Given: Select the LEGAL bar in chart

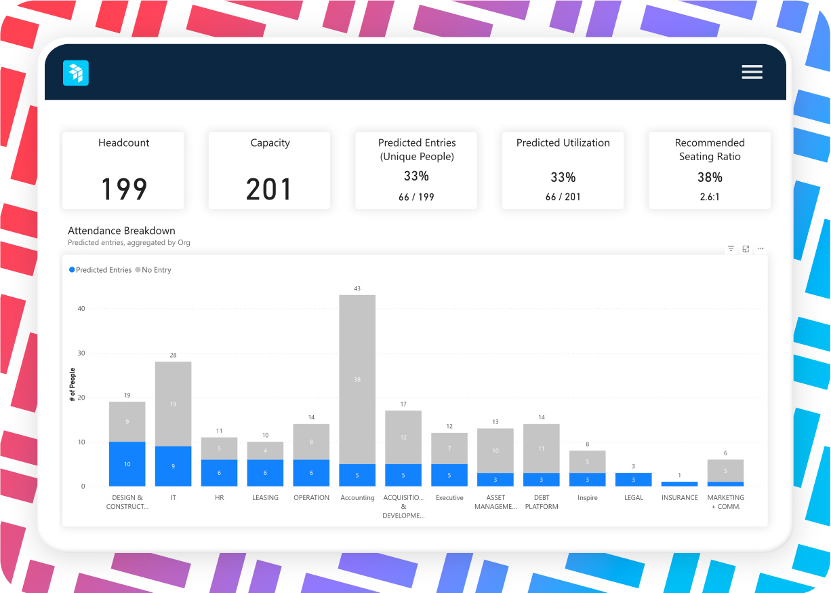Looking at the screenshot, I should 633,480.
